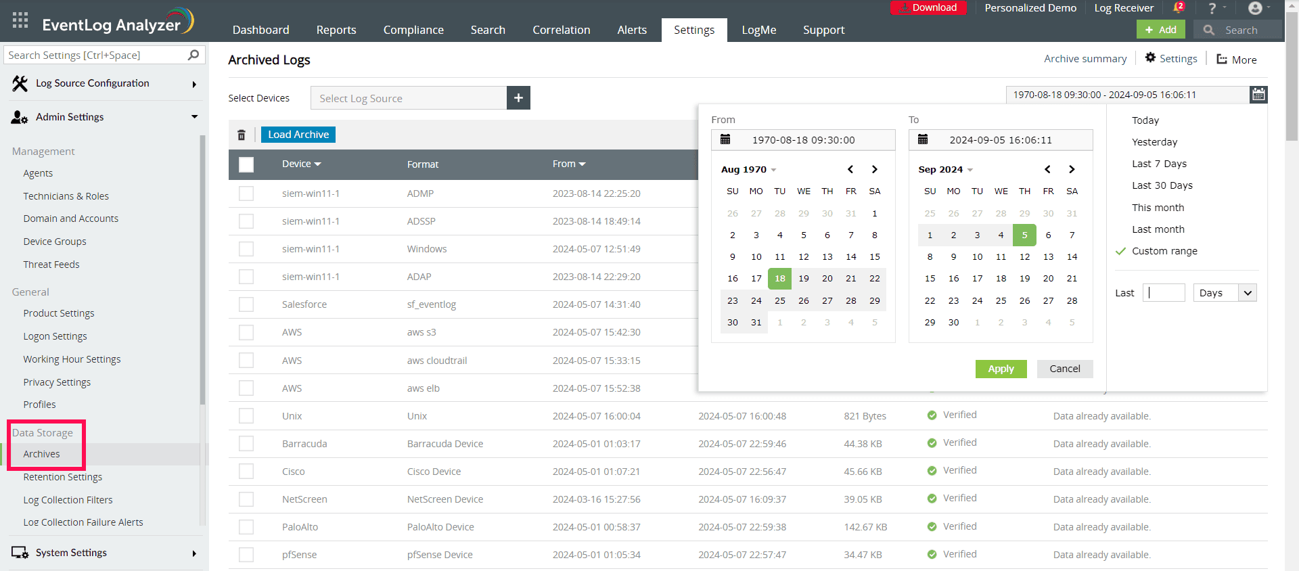Image resolution: width=1299 pixels, height=571 pixels.
Task: Click the calendar icon beside date range field
Action: point(1258,95)
